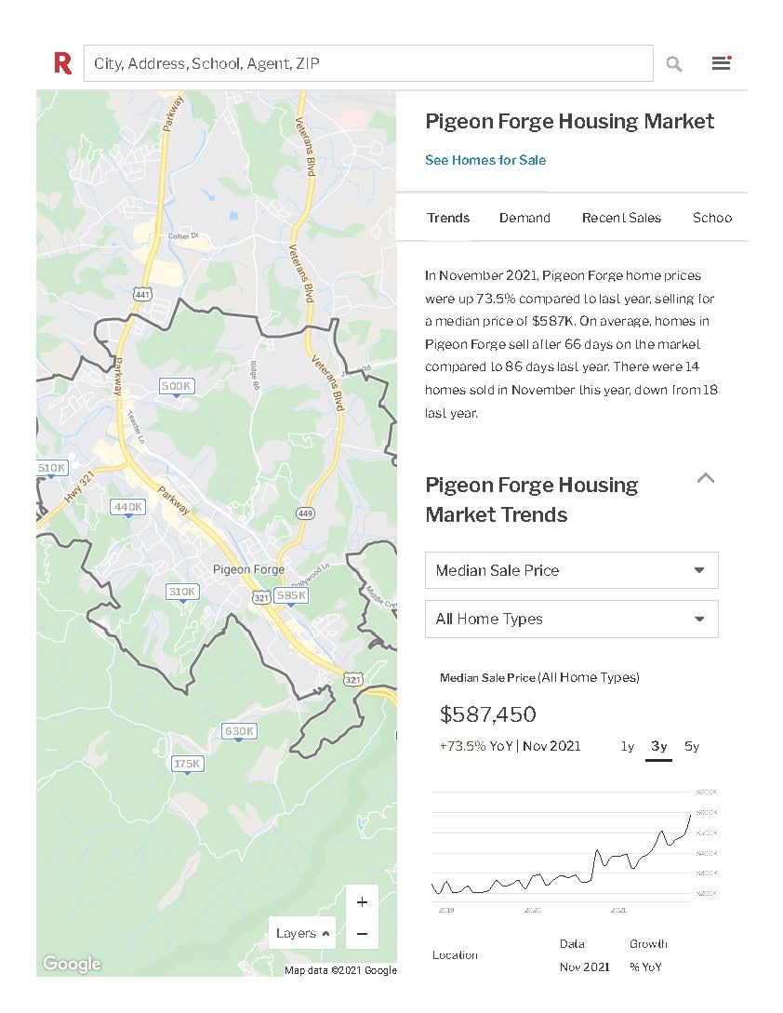783x1013 pixels.
Task: Click the 500K map price marker
Action: coord(176,386)
